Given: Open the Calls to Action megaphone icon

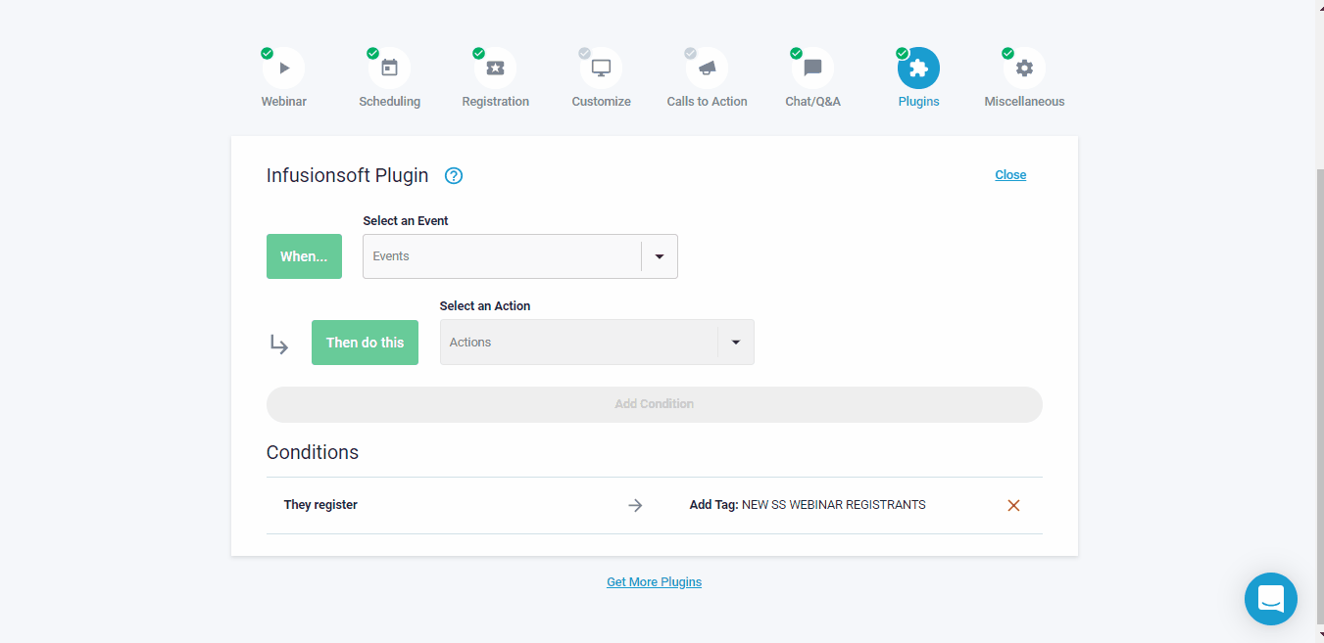Looking at the screenshot, I should [708, 69].
